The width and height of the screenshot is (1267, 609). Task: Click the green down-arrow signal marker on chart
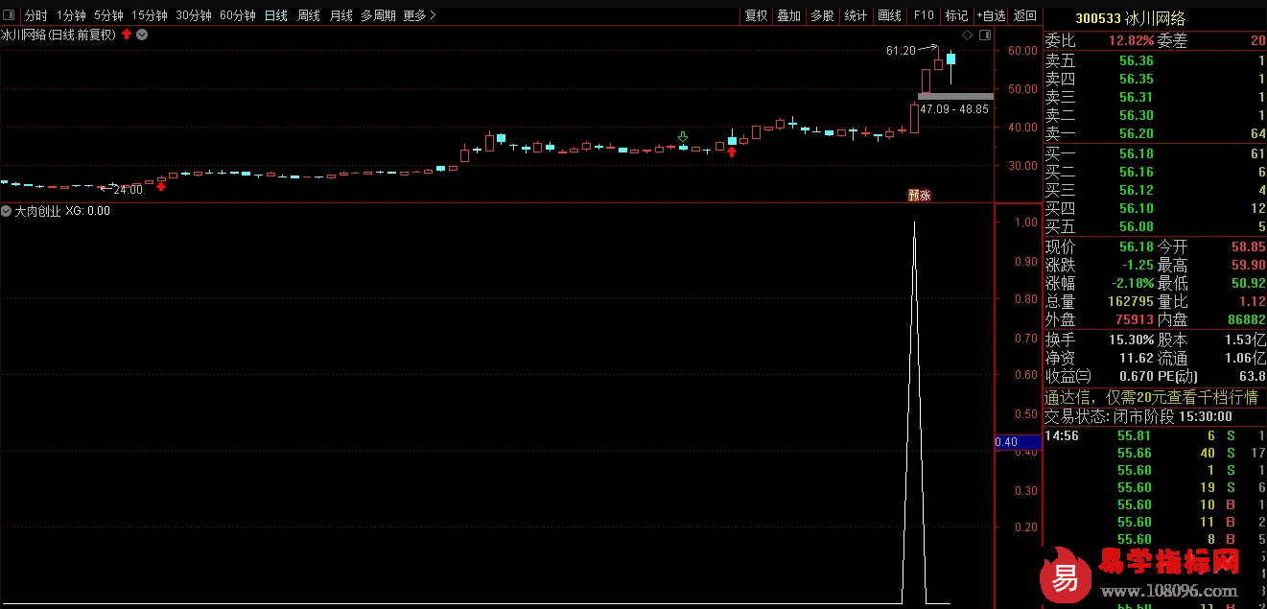683,137
